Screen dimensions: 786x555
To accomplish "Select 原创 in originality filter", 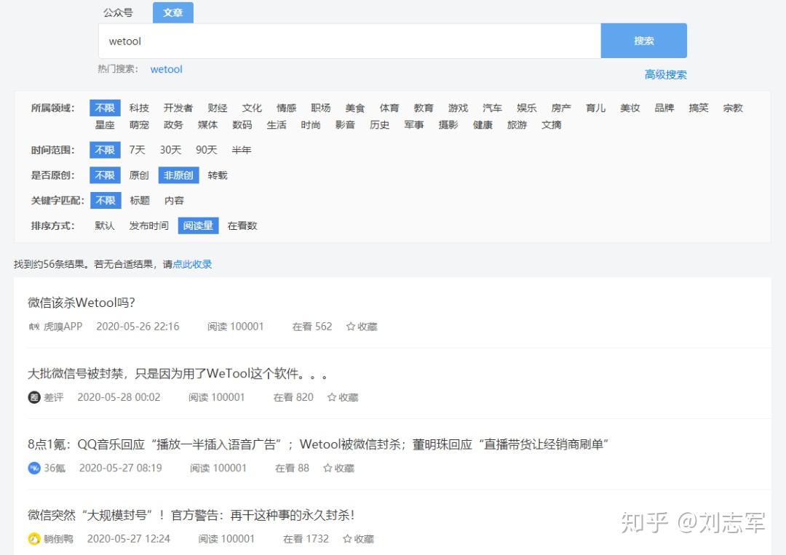I will (139, 175).
